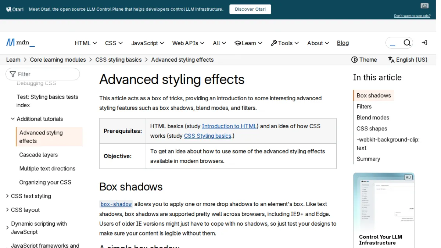Open the Web APIs menu
The width and height of the screenshot is (441, 248).
188,43
